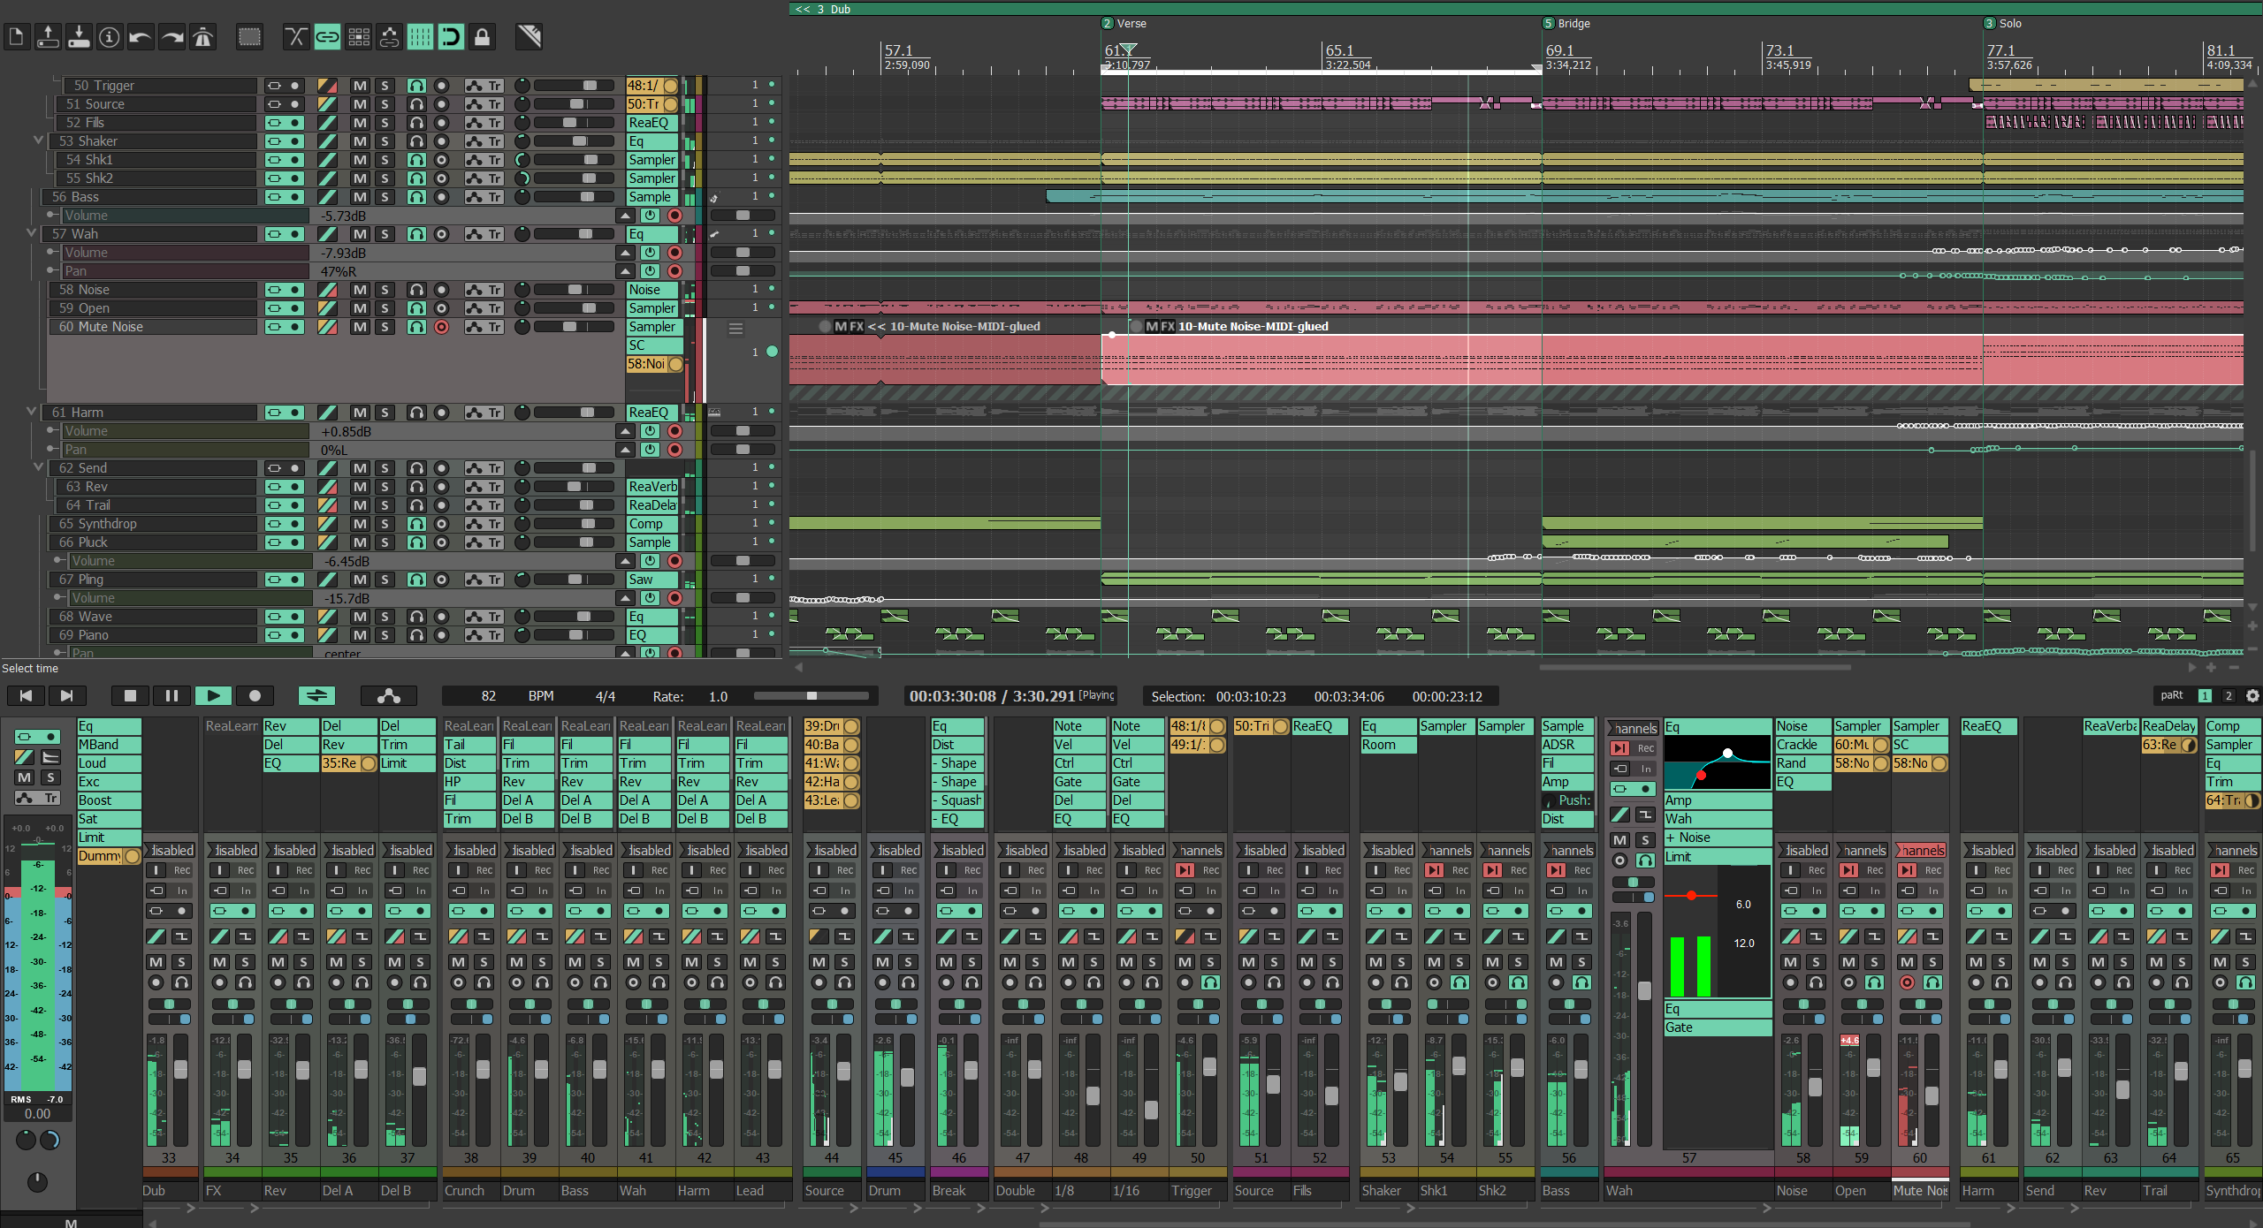Solo mixer strip 56 Bass
This screenshot has height=1228, width=2263.
click(1581, 962)
